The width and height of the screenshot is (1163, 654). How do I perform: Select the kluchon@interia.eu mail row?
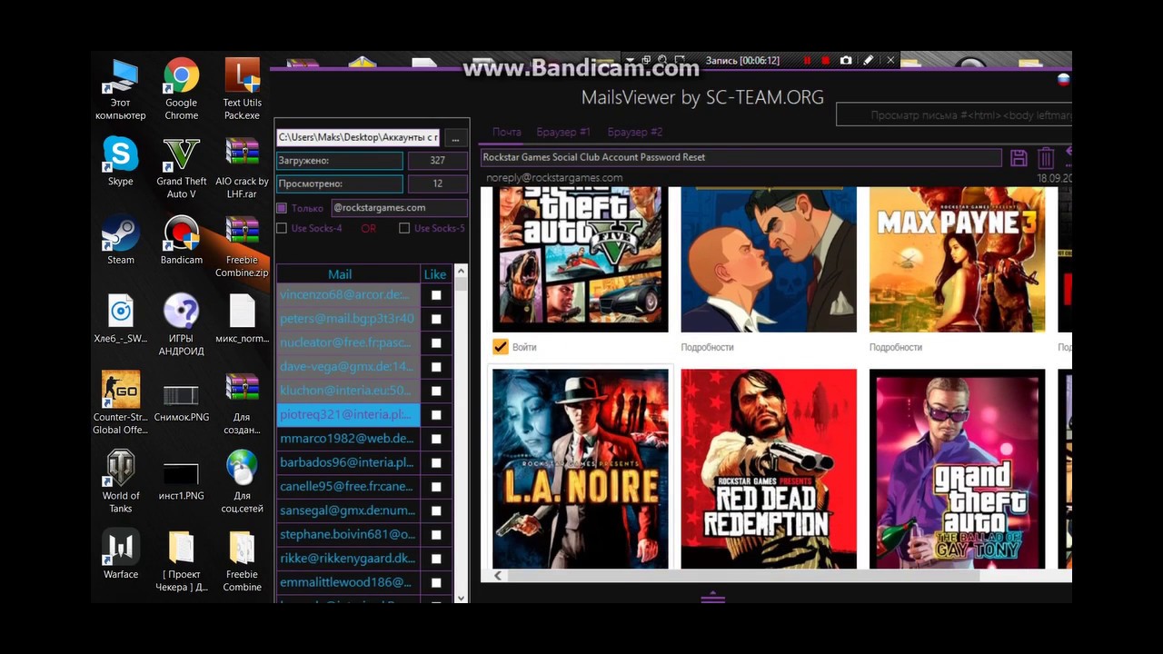pos(348,391)
